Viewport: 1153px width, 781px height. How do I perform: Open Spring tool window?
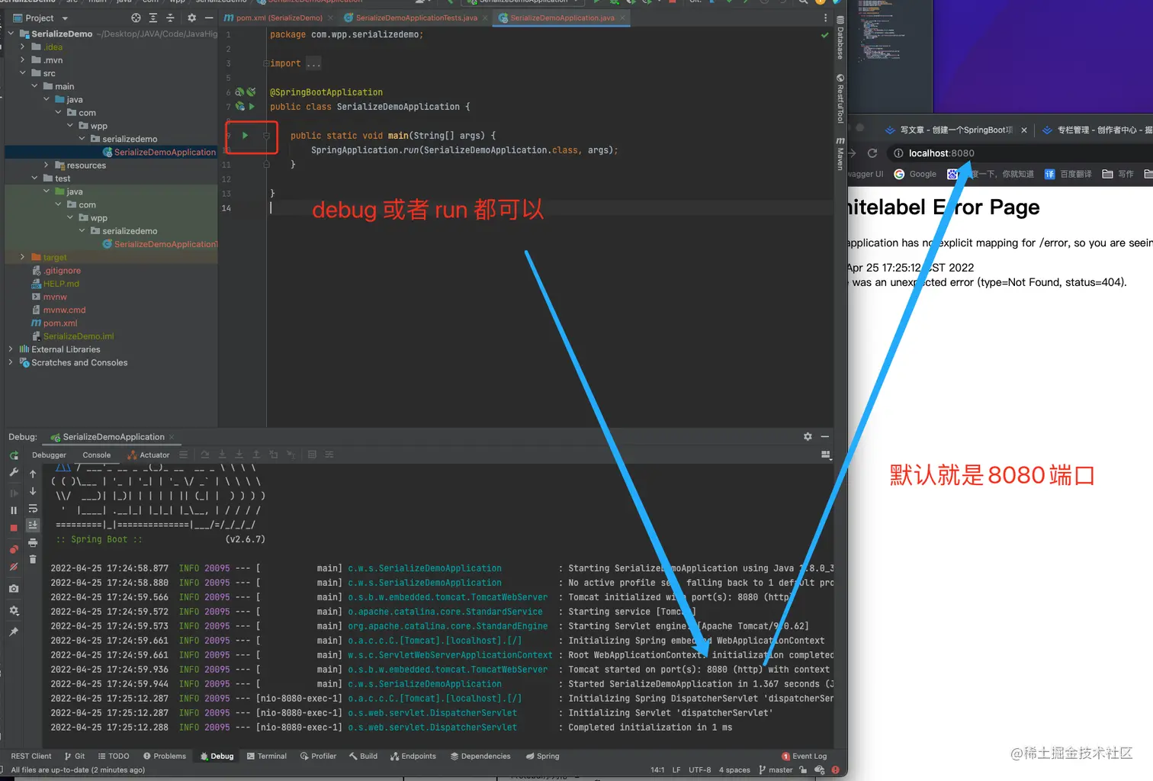point(542,756)
